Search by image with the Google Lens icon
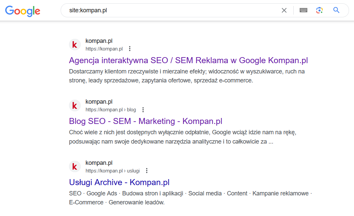This screenshot has width=354, height=216. pos(319,10)
